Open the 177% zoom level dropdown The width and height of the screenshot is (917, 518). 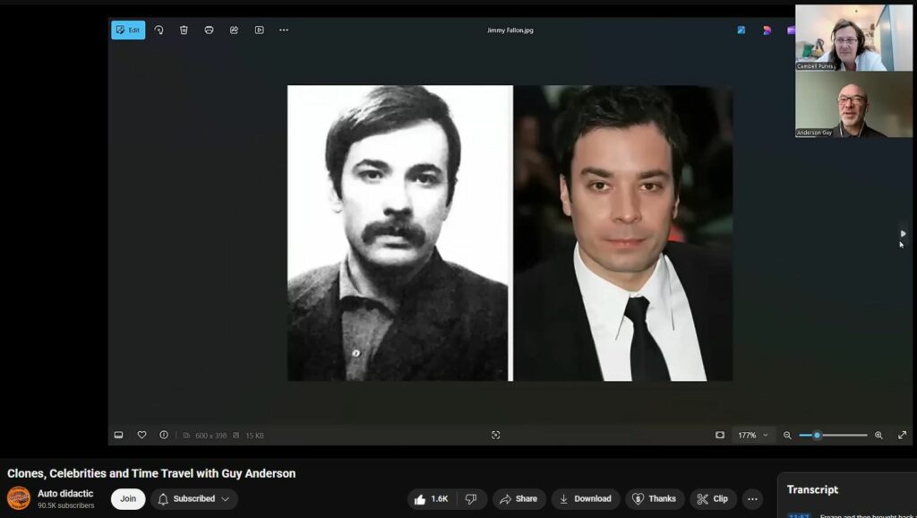[x=752, y=435]
